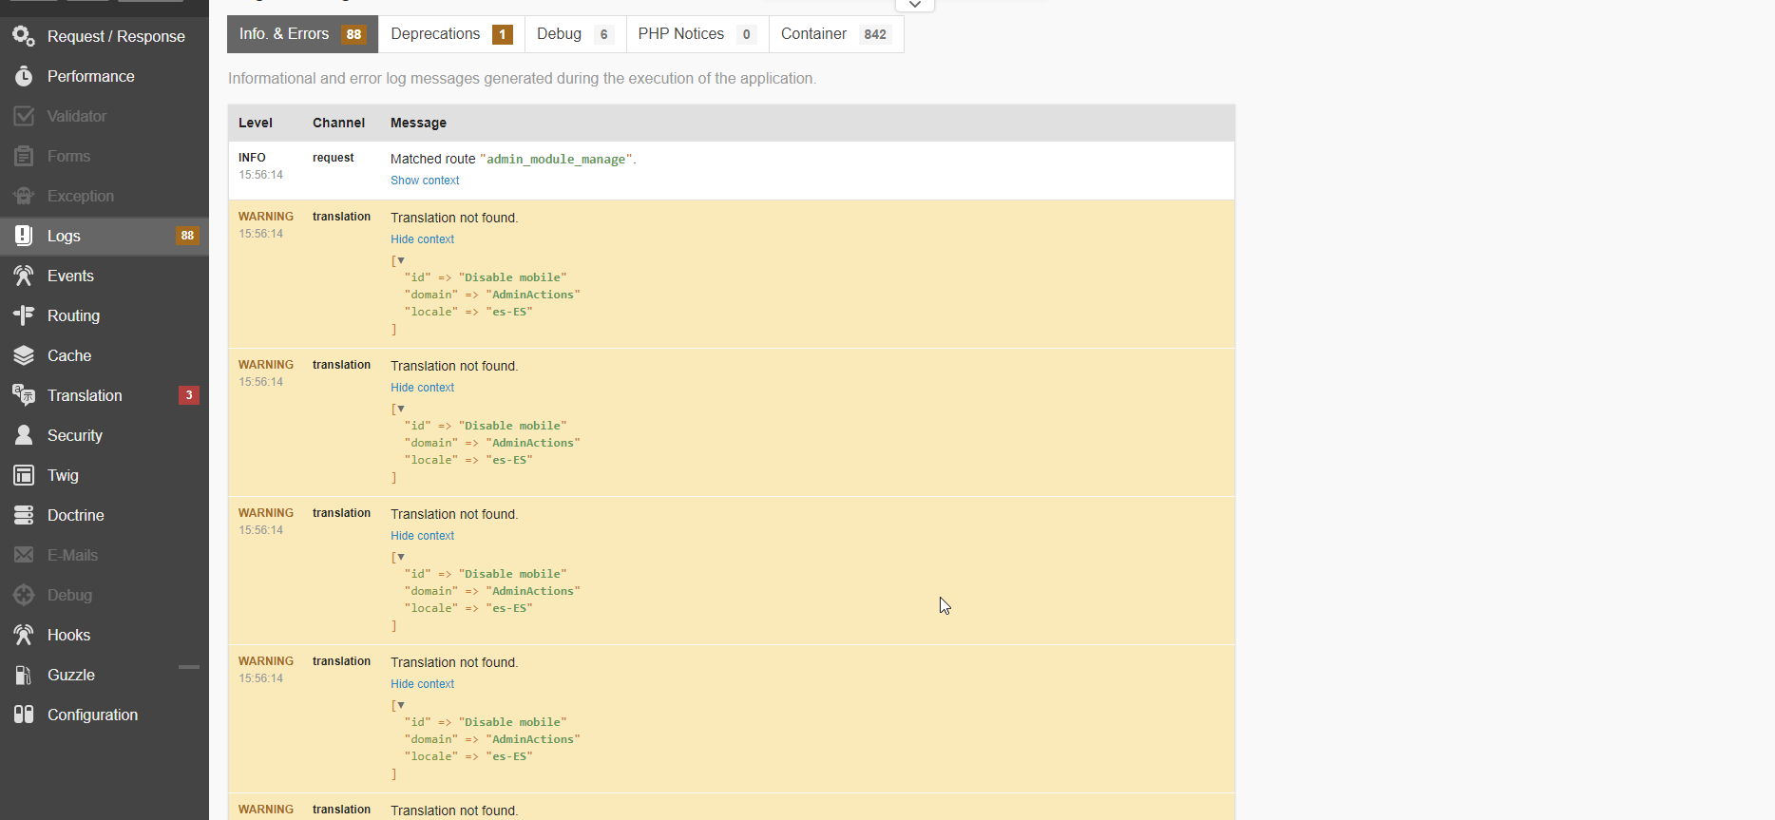Click the Security user icon
Screen dimensions: 1775x820
click(x=24, y=435)
